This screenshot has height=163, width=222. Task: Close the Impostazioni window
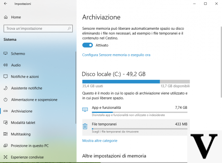216,4
